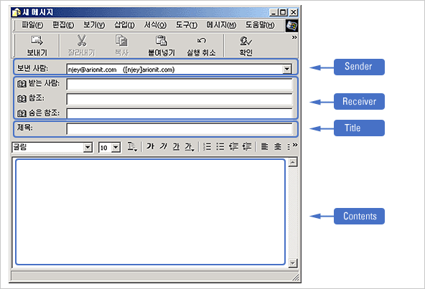
Task: Click the numbered list formatting icon
Action: click(207, 147)
